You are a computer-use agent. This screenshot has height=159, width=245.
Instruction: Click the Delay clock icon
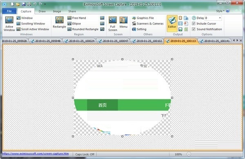tap(194, 18)
